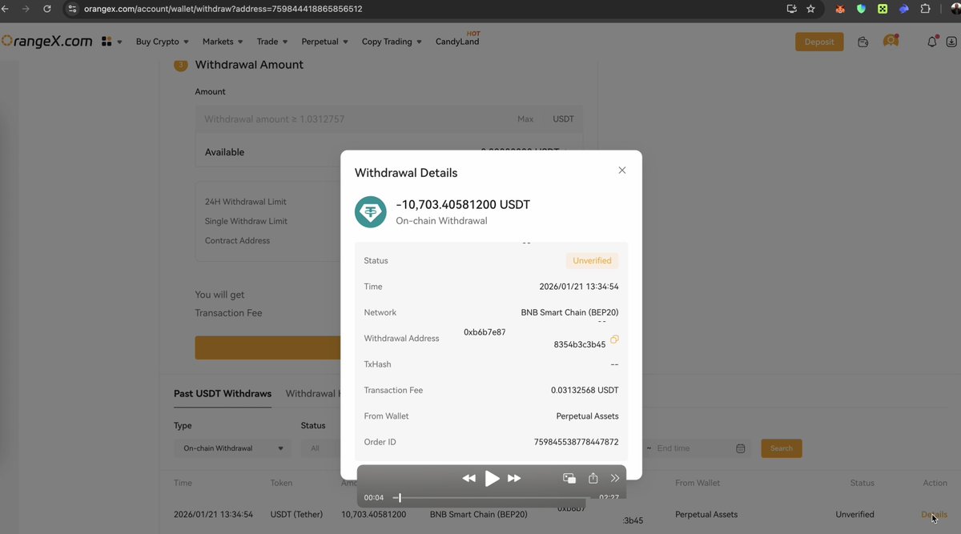Select the BNB Smart Chain (BEP20) network value in dialog
961x534 pixels.
click(x=569, y=313)
